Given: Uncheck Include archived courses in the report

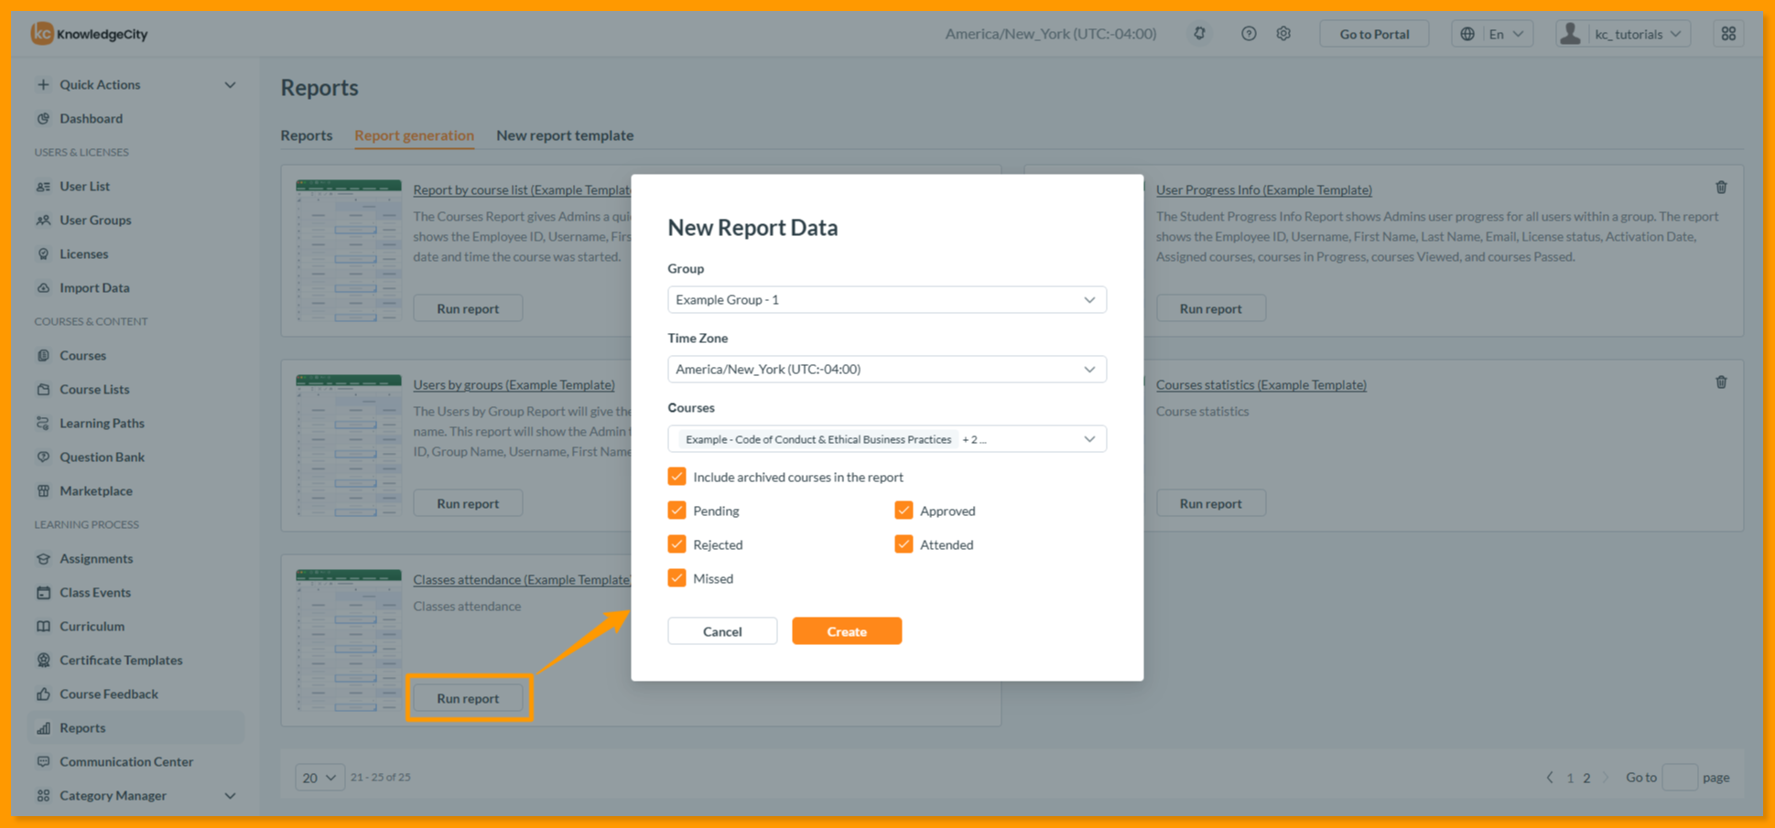Looking at the screenshot, I should [x=676, y=477].
